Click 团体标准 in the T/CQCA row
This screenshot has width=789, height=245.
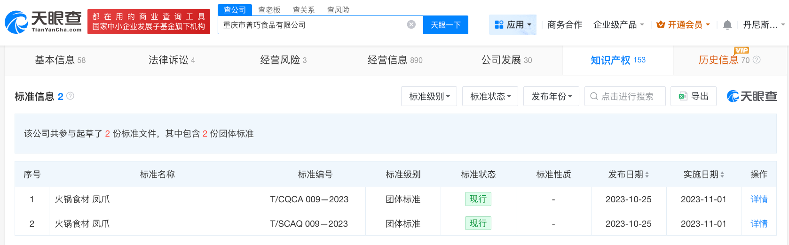403,199
